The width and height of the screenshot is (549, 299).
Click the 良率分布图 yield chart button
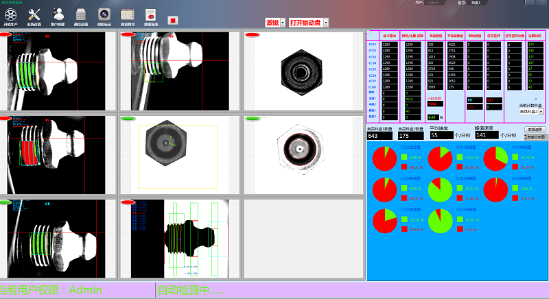[535, 137]
